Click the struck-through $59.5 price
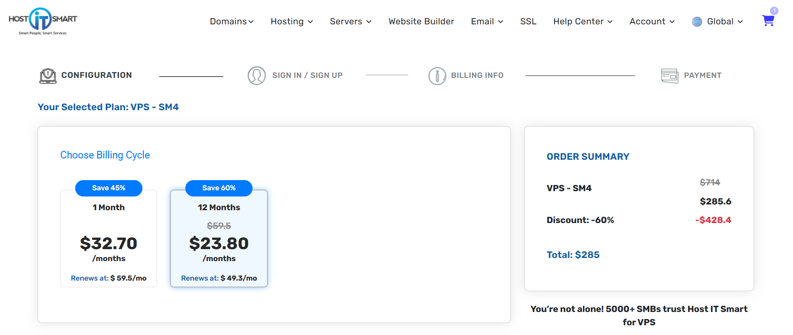Image resolution: width=793 pixels, height=335 pixels. tap(219, 226)
